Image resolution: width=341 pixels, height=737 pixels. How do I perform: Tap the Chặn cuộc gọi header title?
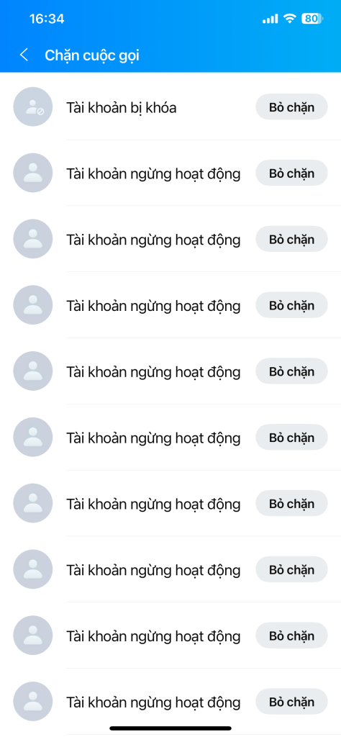coord(92,55)
